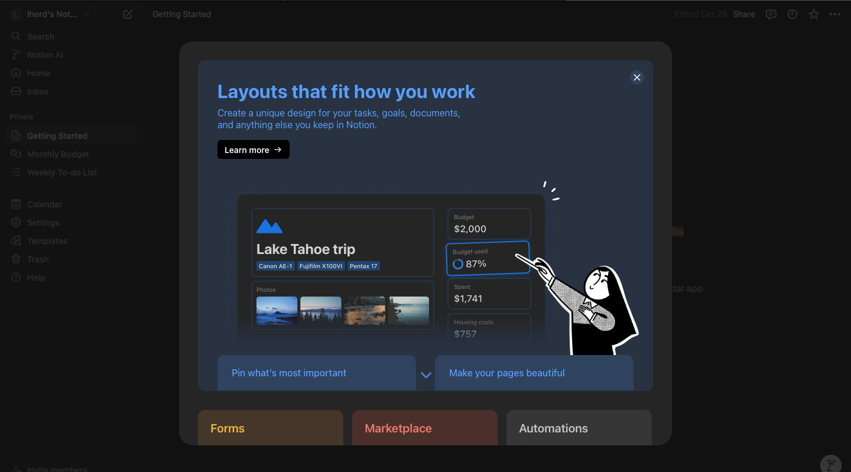Click the Search icon in the sidebar

(x=16, y=37)
